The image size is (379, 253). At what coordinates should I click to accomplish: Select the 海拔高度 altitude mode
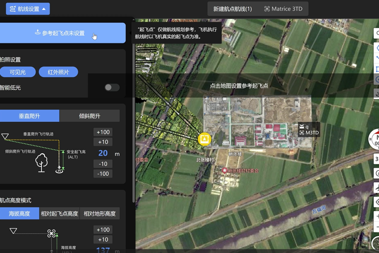click(19, 213)
